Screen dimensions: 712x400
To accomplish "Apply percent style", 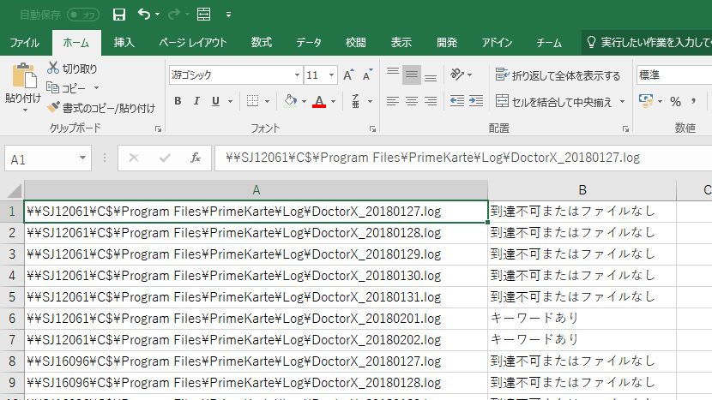I will tap(675, 101).
